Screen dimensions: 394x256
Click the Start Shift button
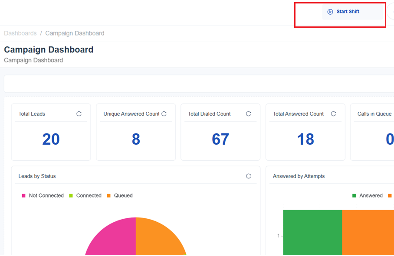[352, 12]
